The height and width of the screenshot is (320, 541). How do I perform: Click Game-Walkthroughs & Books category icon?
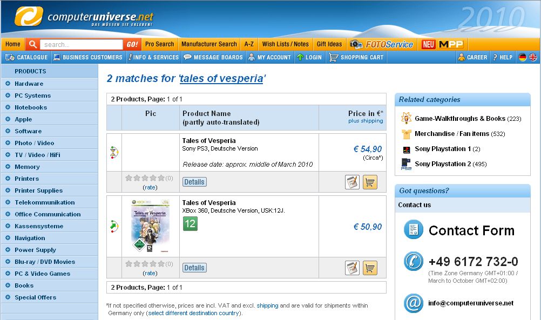click(x=406, y=118)
